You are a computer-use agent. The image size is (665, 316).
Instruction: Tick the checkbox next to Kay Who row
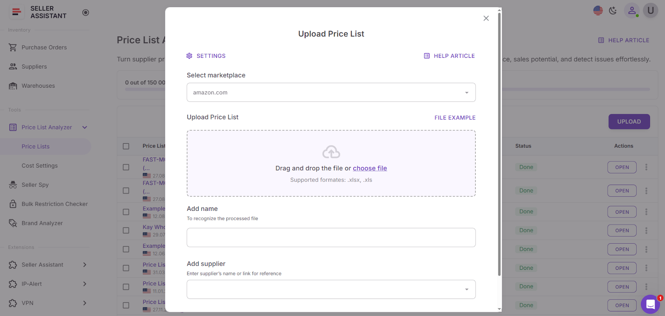[126, 230]
